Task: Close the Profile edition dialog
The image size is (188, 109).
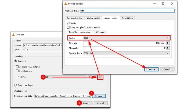Action: 173,4
